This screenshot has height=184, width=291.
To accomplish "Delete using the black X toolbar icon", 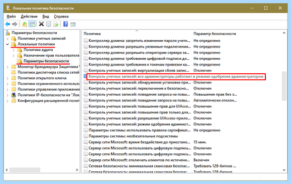I will pos(41,24).
